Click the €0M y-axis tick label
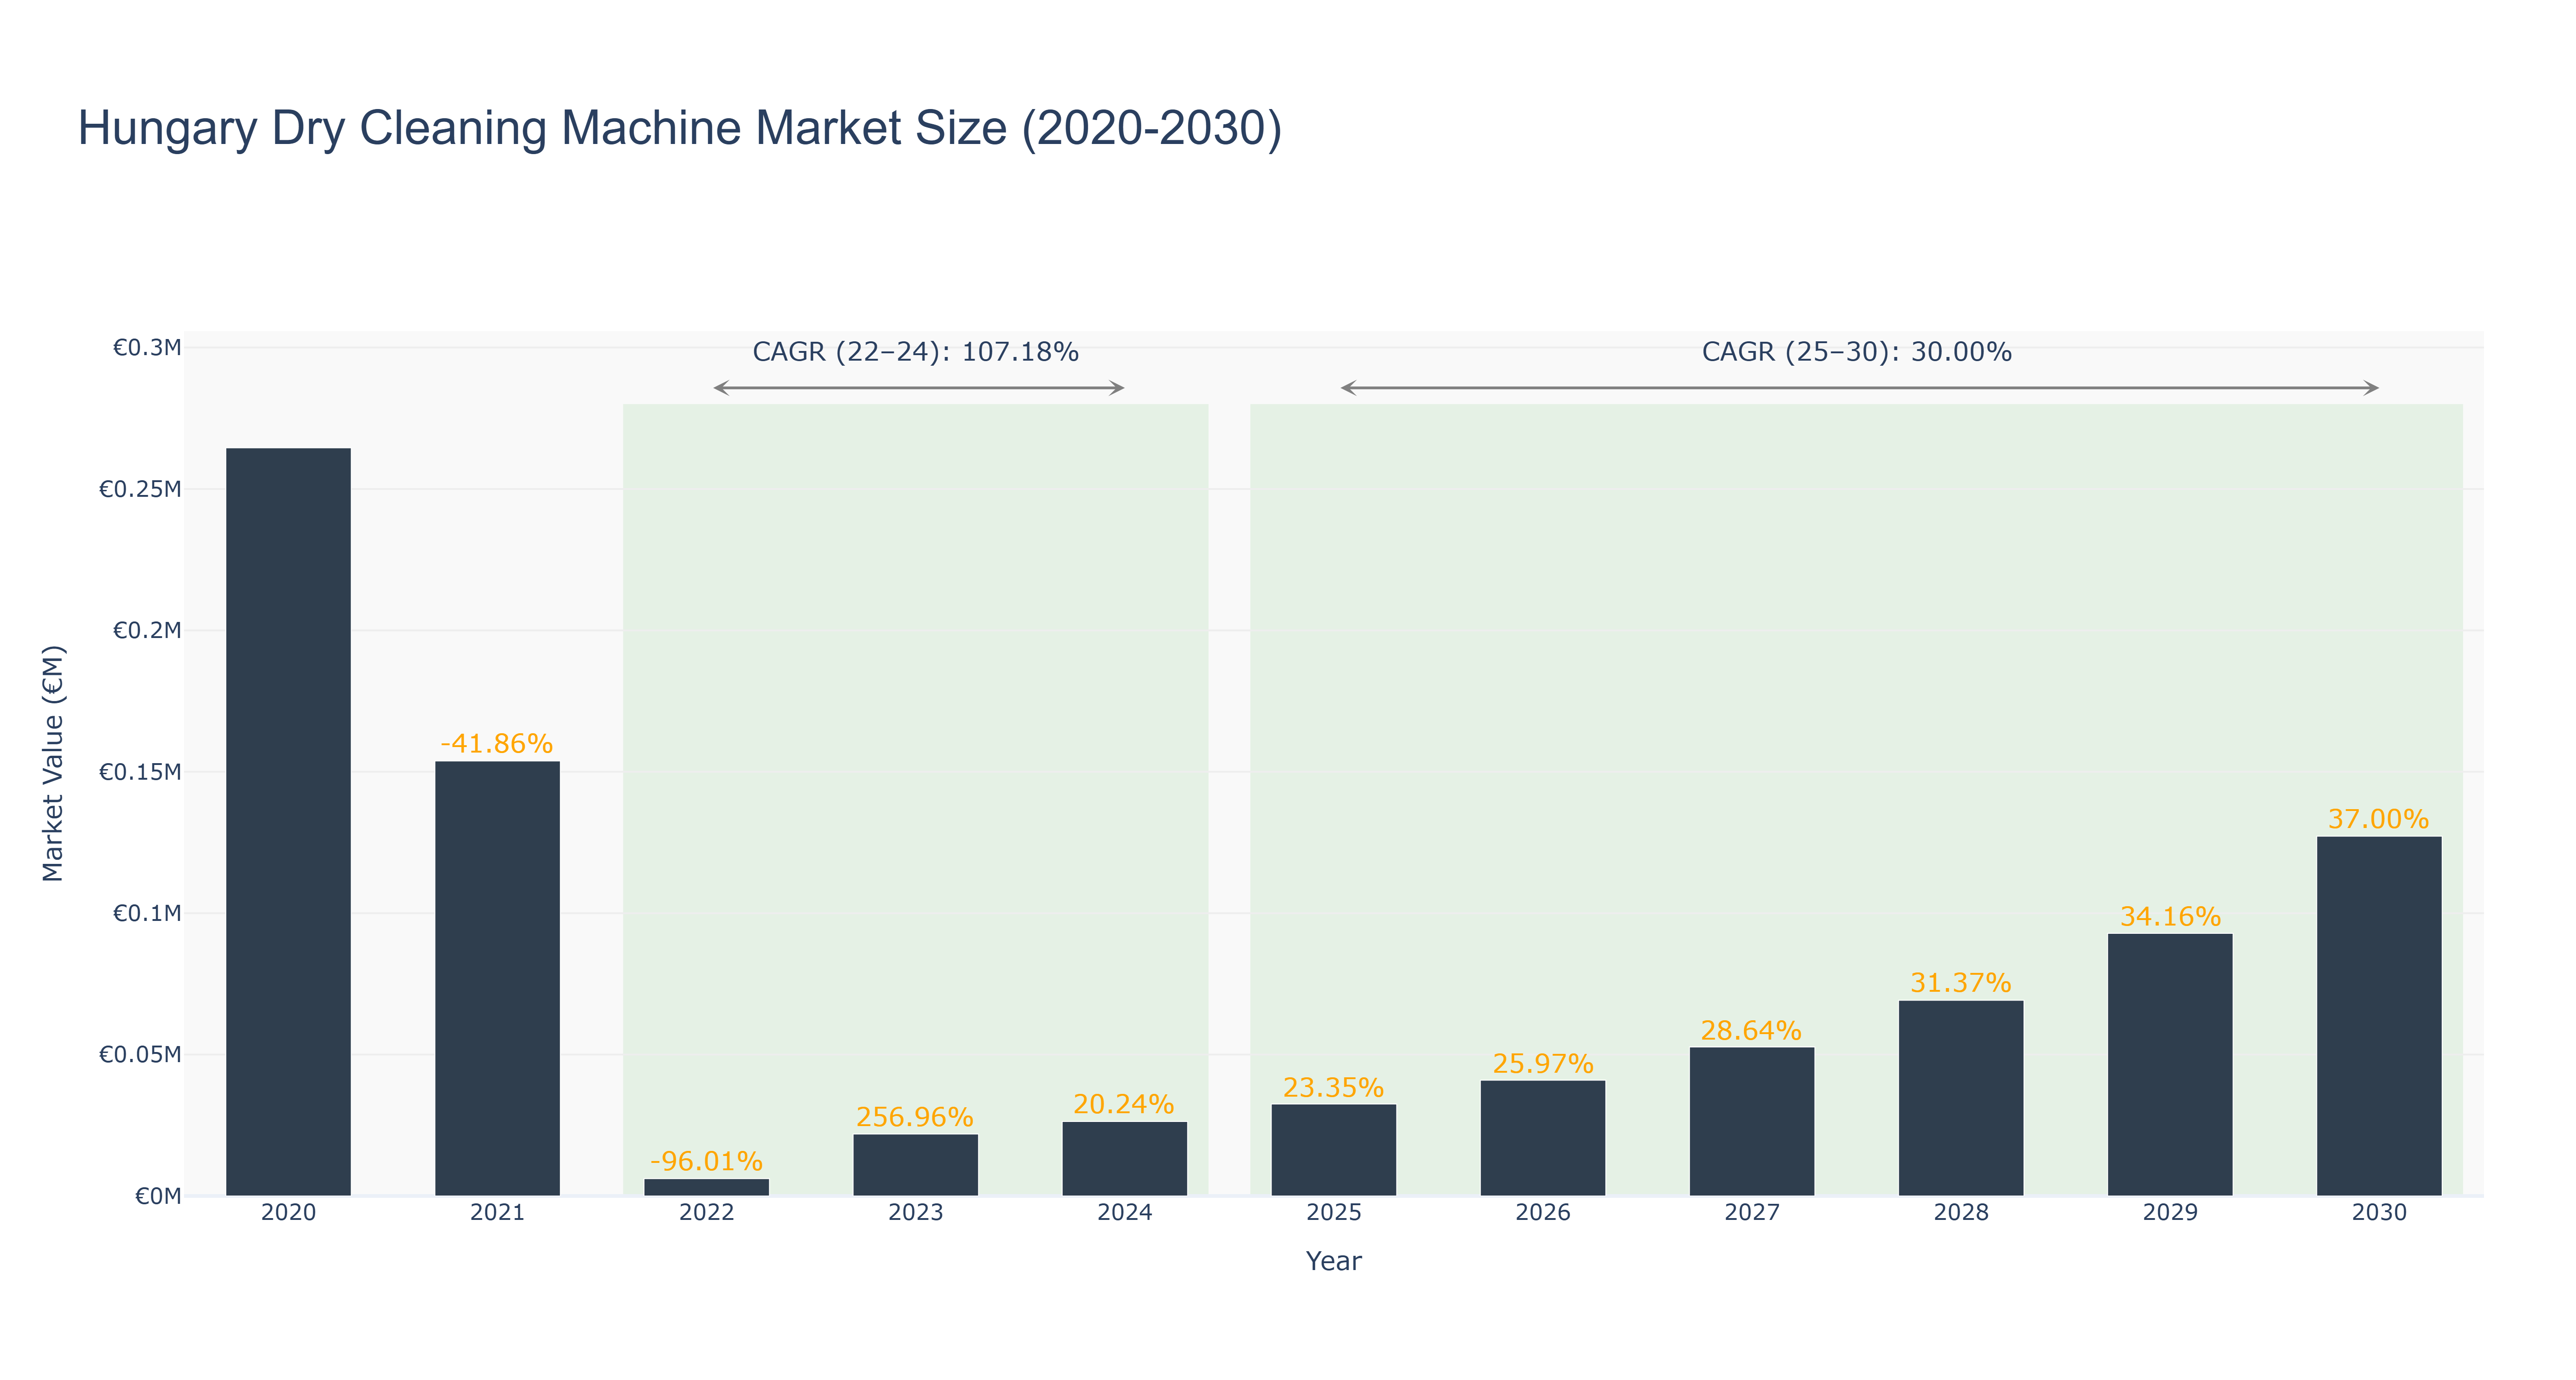 click(x=158, y=1196)
